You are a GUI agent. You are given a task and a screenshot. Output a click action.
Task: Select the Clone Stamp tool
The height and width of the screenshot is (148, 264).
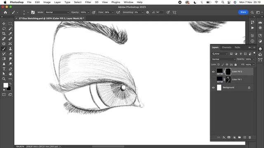pyautogui.click(x=10, y=49)
